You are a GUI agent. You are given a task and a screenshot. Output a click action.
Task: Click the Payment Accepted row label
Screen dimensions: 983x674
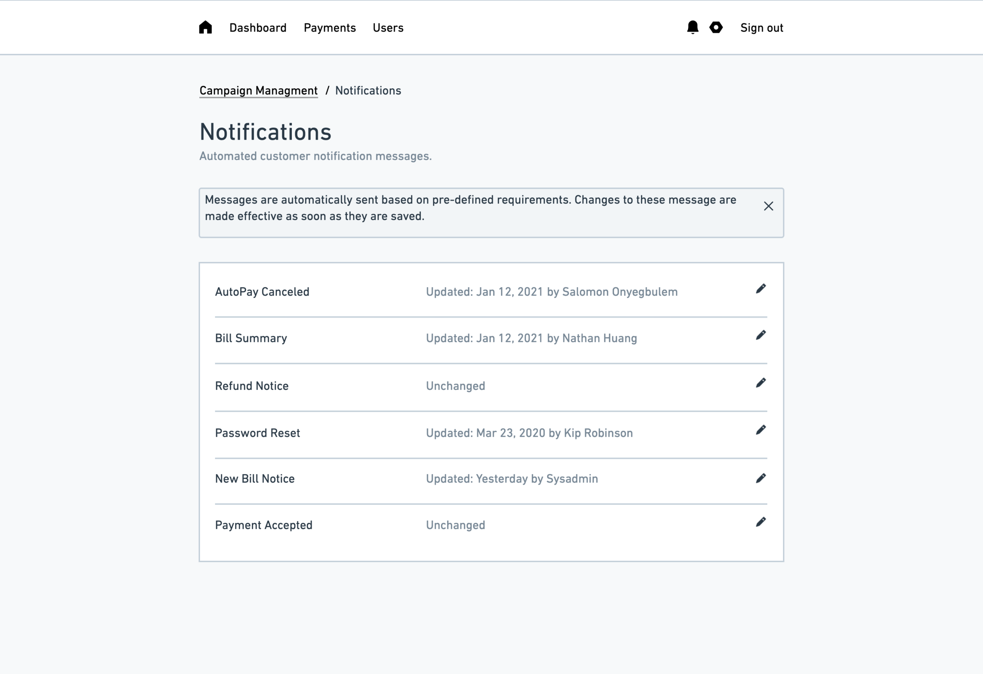[x=263, y=525]
